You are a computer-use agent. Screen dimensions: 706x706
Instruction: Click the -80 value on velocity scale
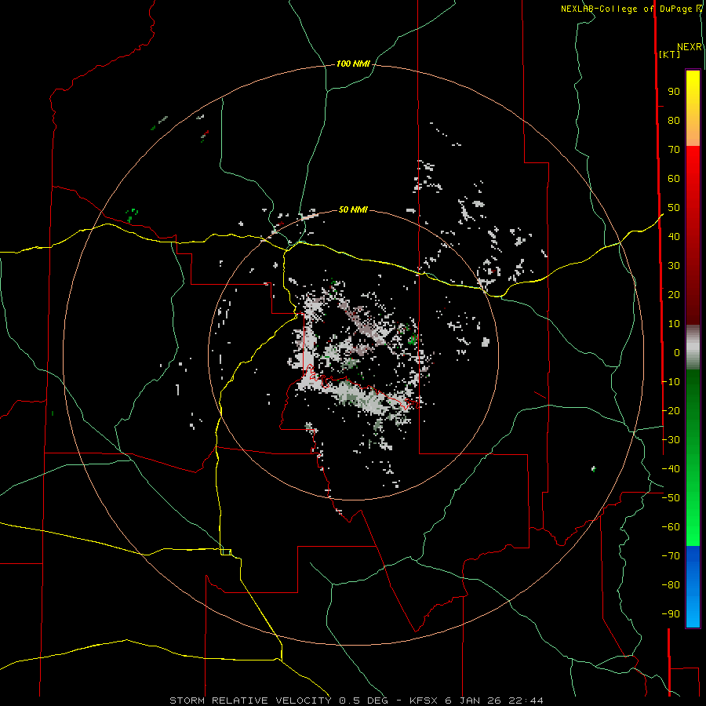coord(671,585)
